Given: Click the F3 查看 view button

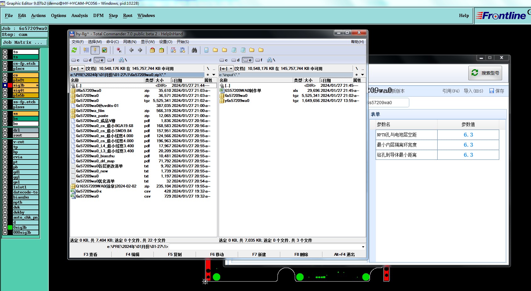Looking at the screenshot, I should coord(90,255).
